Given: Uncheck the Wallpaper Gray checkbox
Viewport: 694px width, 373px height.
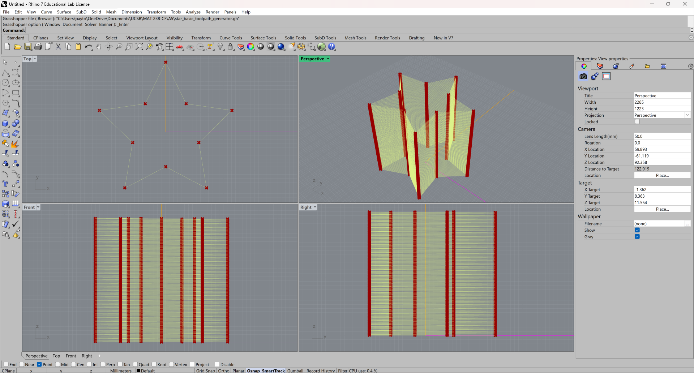Looking at the screenshot, I should tap(637, 237).
